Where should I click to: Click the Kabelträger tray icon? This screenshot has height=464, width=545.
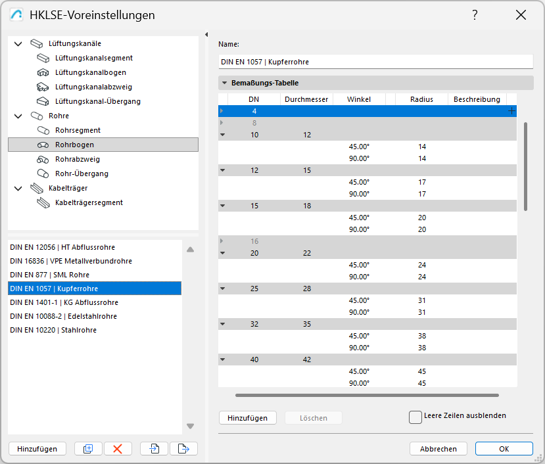click(x=37, y=189)
